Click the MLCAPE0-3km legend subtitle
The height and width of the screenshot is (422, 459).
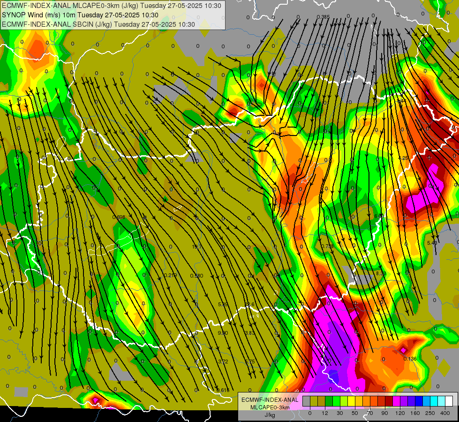pyautogui.click(x=270, y=407)
